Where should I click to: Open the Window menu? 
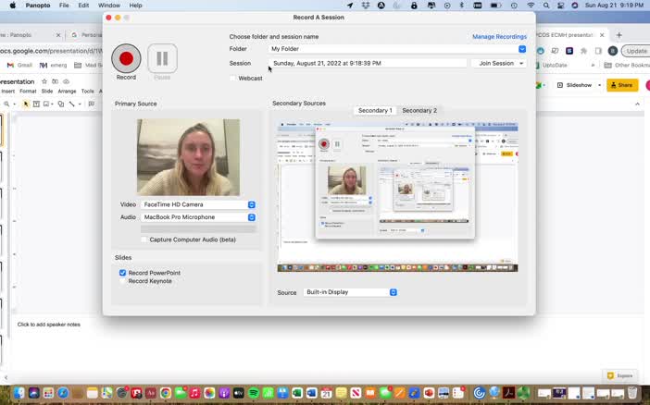click(109, 6)
